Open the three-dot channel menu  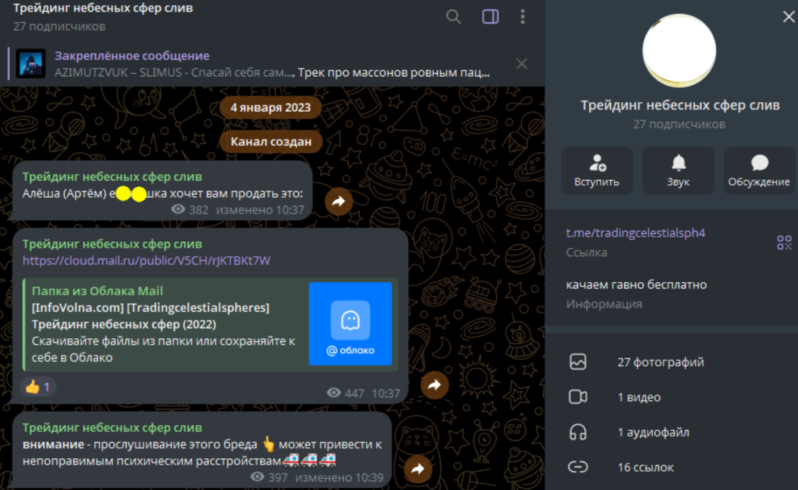click(x=522, y=17)
